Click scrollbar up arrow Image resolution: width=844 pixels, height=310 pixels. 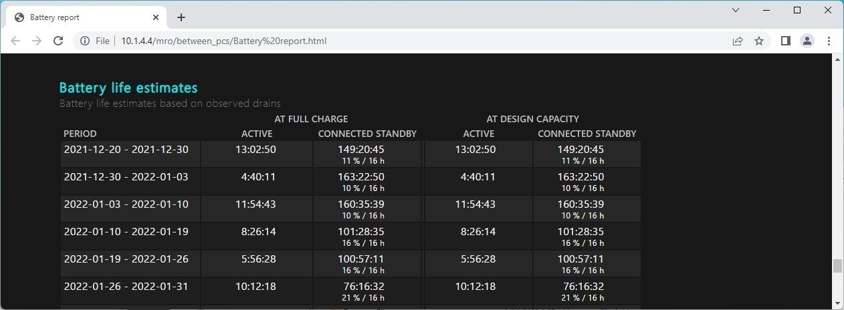click(x=837, y=59)
